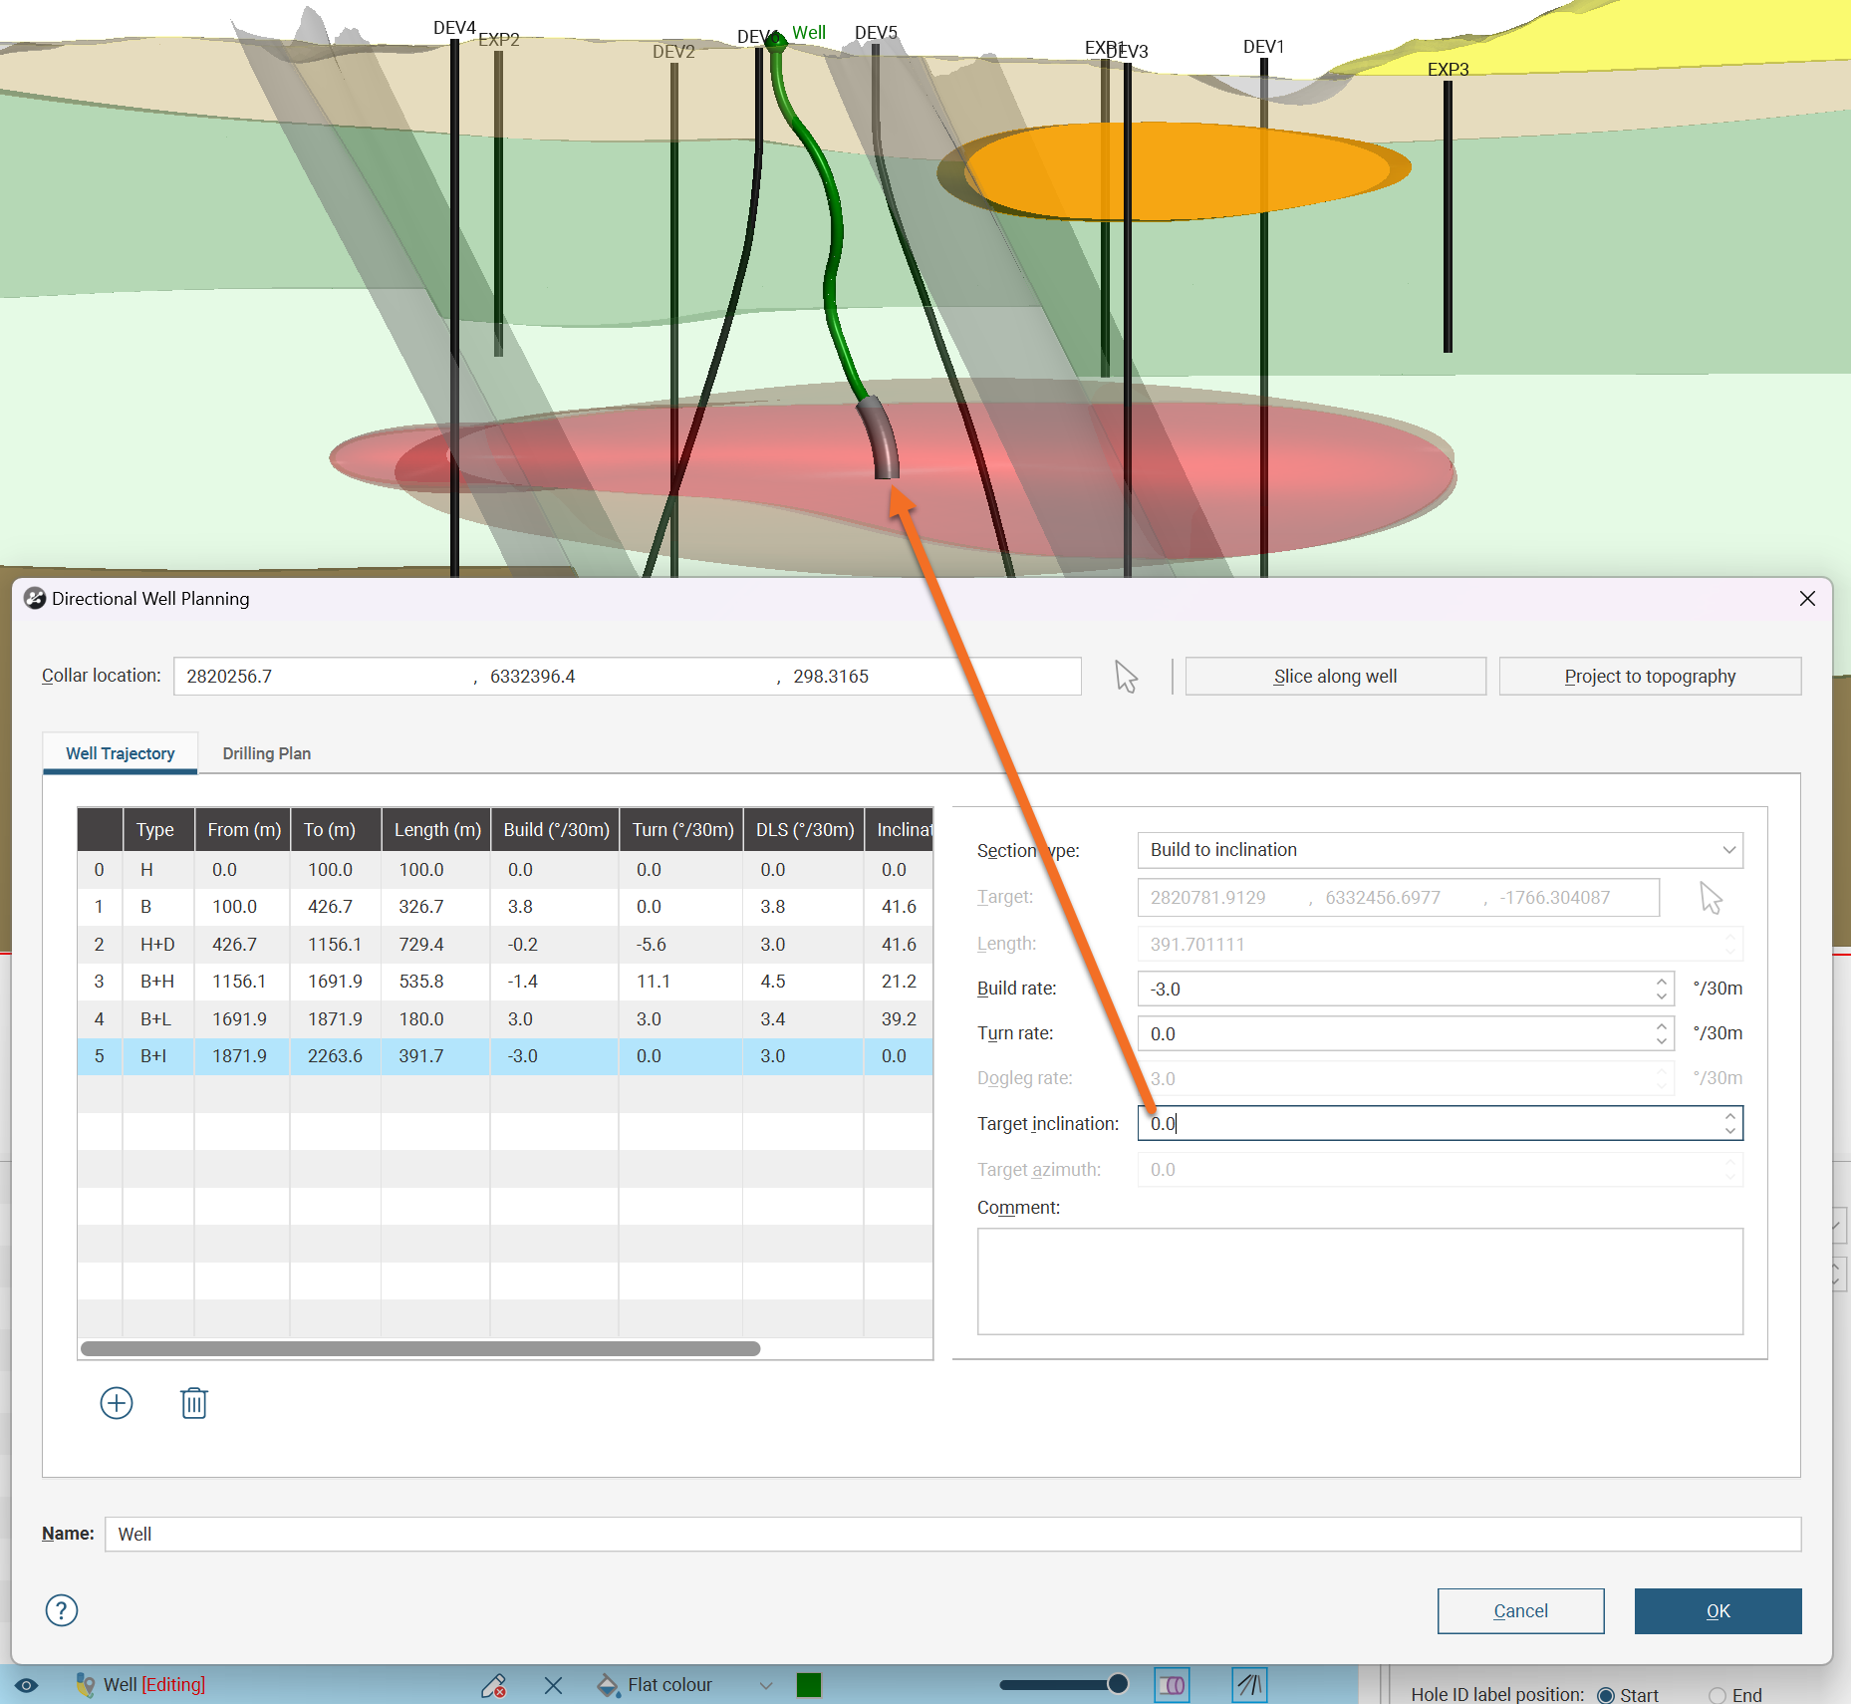Select End hole ID label position

(1718, 1695)
